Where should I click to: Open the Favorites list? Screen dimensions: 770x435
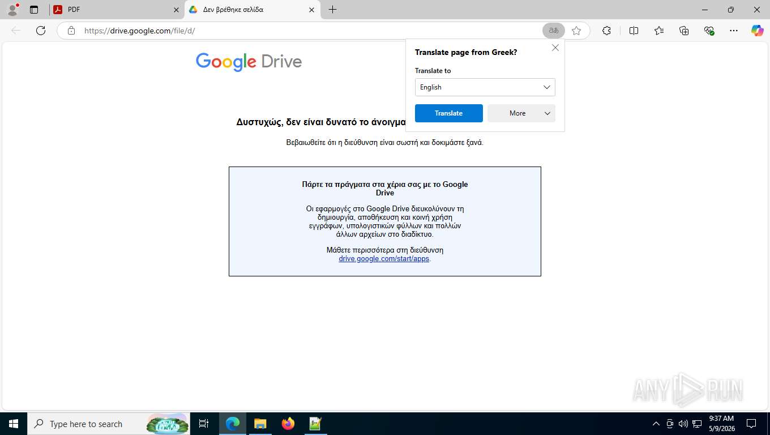[x=659, y=31]
